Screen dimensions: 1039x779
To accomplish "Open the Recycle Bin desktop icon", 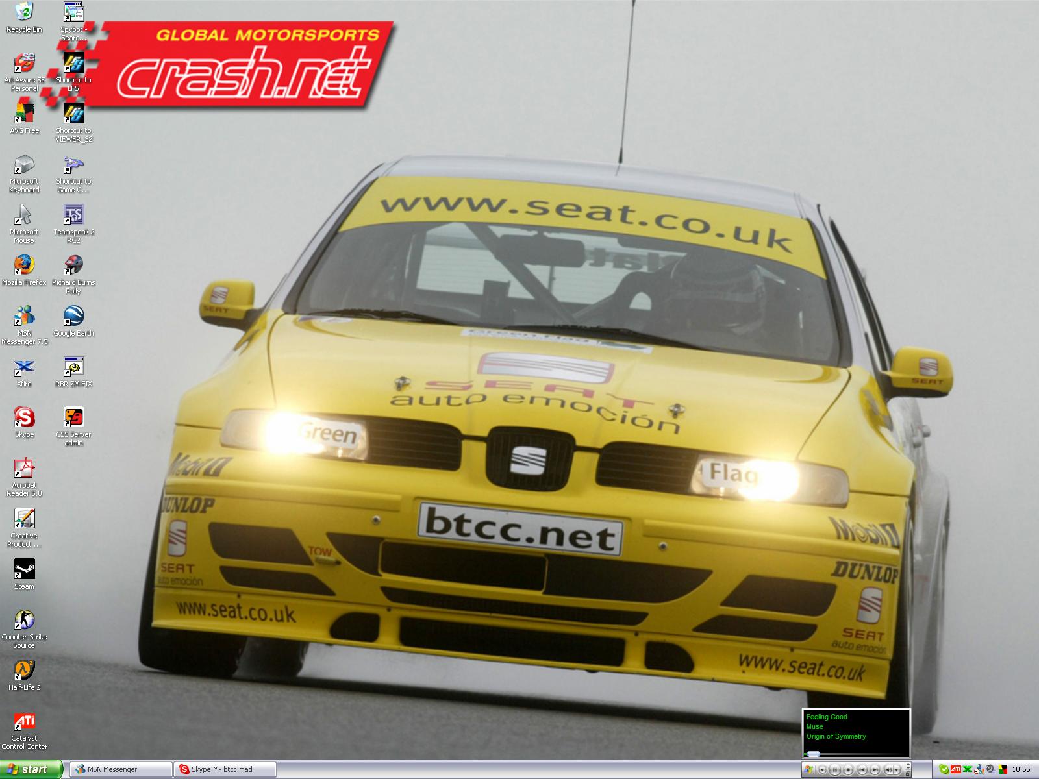I will (x=24, y=18).
